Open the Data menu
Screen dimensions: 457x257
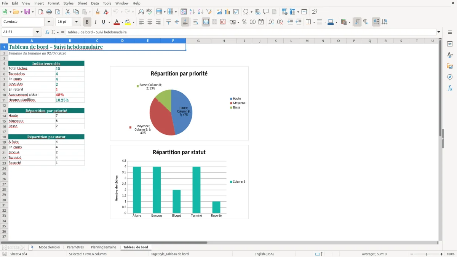coord(95,3)
